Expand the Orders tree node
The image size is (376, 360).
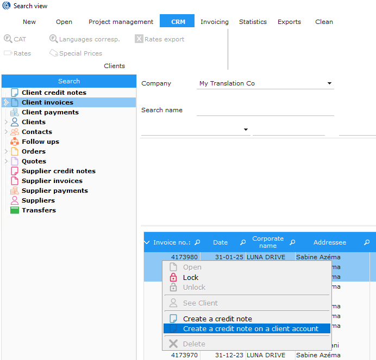coord(6,151)
